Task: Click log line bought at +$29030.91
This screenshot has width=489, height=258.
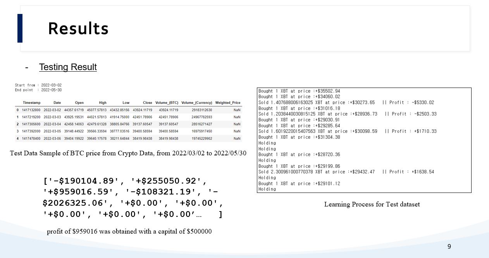Action: point(300,120)
